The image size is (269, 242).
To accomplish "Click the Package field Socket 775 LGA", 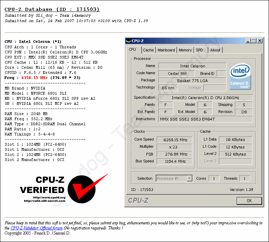I will click(192, 81).
